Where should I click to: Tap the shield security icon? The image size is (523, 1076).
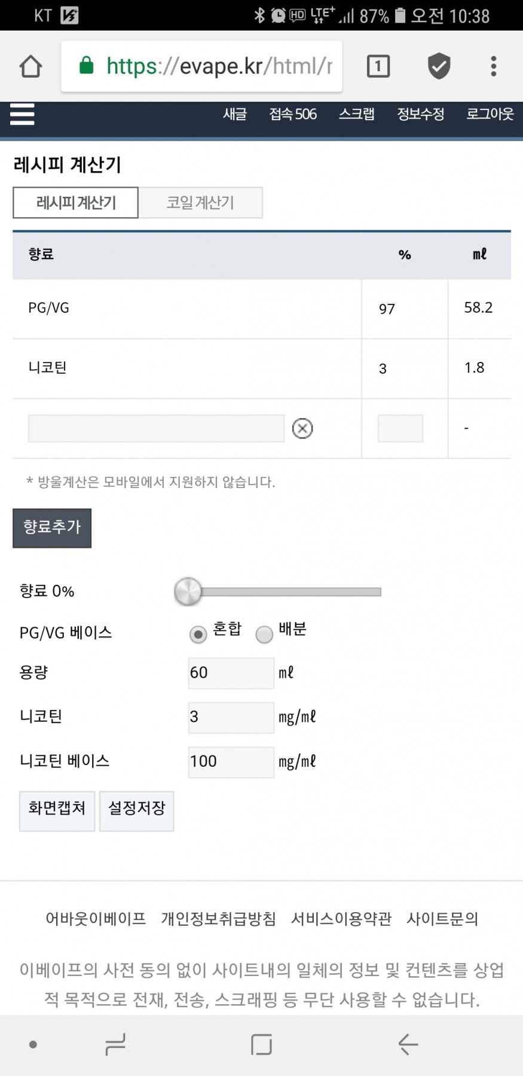pyautogui.click(x=439, y=66)
